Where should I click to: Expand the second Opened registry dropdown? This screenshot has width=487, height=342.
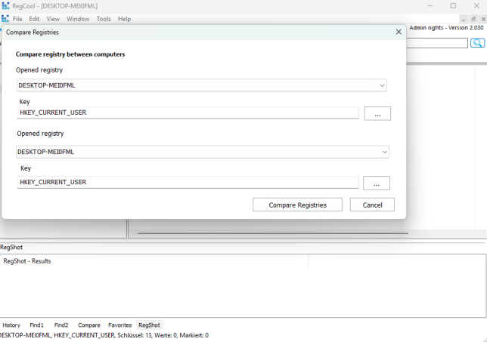tap(383, 152)
